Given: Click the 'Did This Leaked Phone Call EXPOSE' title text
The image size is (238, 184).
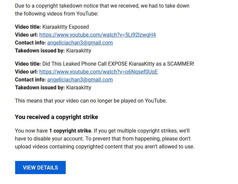Looking at the screenshot, I should point(85,64).
